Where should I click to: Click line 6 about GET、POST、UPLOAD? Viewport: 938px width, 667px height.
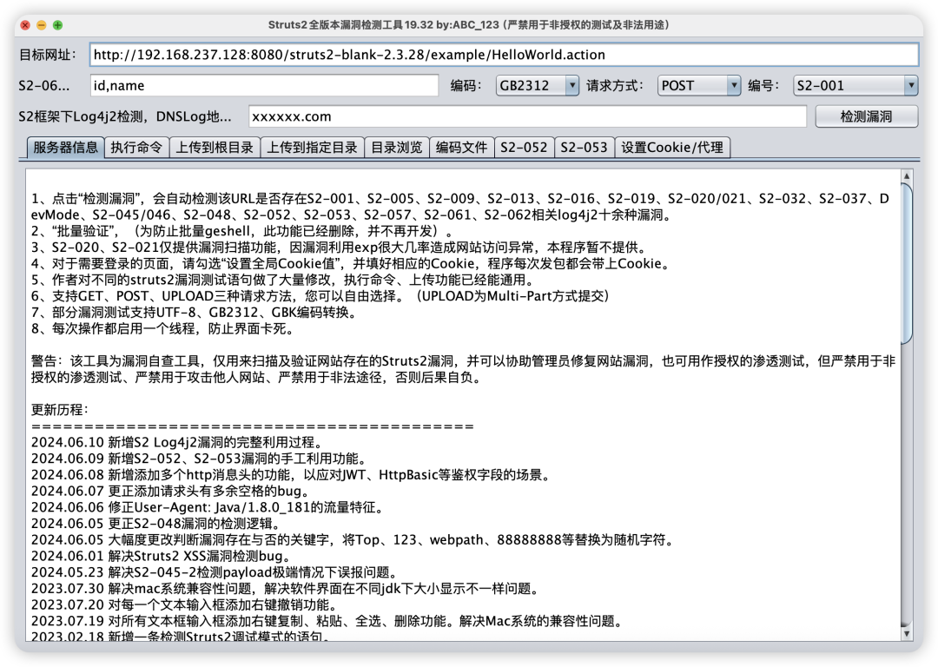click(x=320, y=295)
